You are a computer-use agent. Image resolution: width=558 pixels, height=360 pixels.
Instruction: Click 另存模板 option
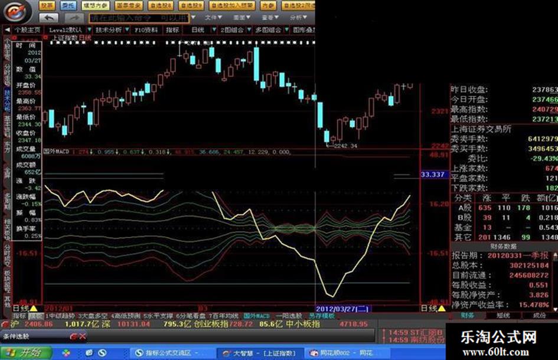click(x=321, y=316)
